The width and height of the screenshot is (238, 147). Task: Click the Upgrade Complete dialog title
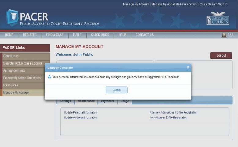click(60, 68)
